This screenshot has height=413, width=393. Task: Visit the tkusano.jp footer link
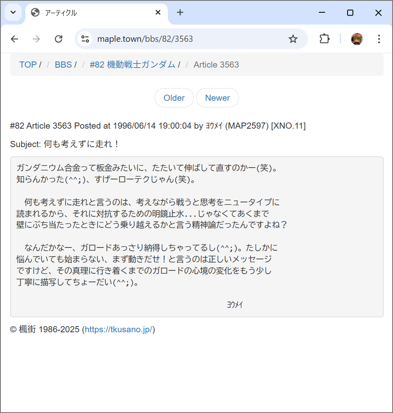click(x=118, y=329)
